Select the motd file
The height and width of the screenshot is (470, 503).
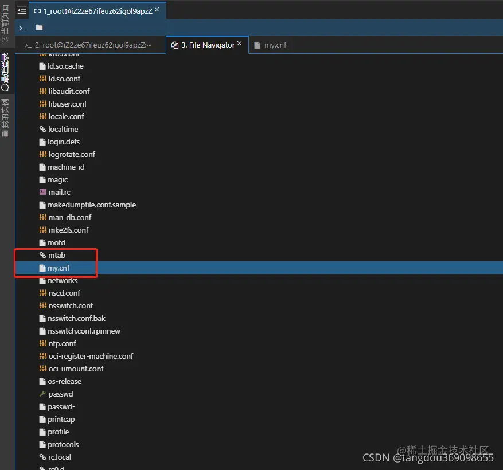coord(56,242)
